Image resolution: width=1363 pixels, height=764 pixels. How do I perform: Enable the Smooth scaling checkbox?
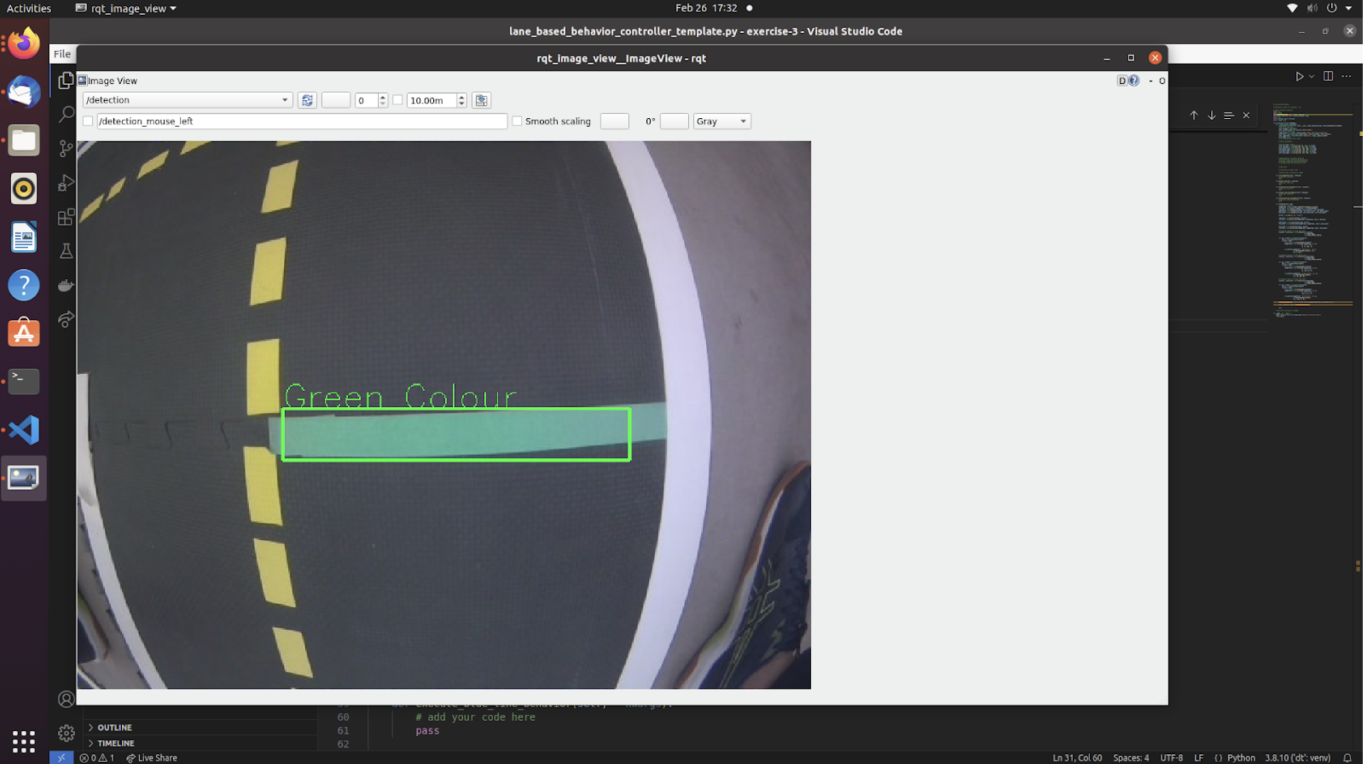pyautogui.click(x=517, y=121)
